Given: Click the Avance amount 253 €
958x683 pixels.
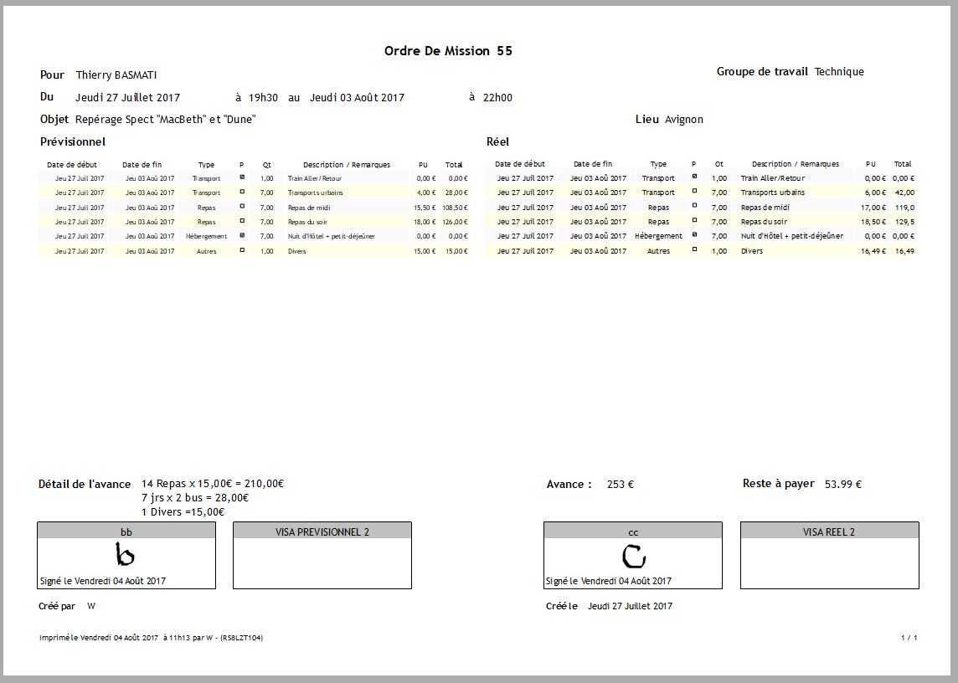Looking at the screenshot, I should [620, 485].
